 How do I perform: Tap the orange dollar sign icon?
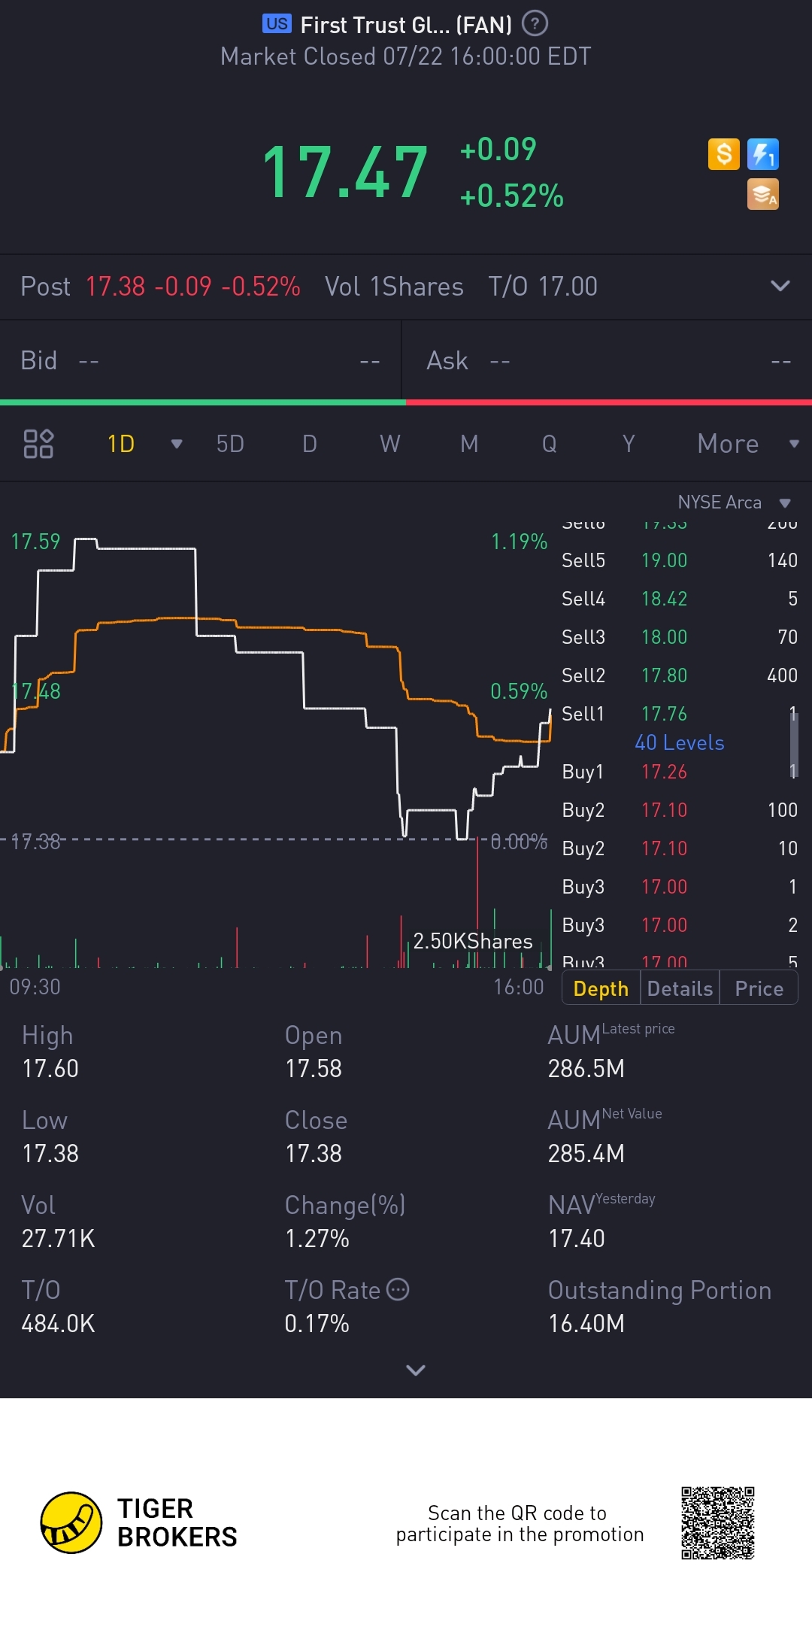coord(724,154)
